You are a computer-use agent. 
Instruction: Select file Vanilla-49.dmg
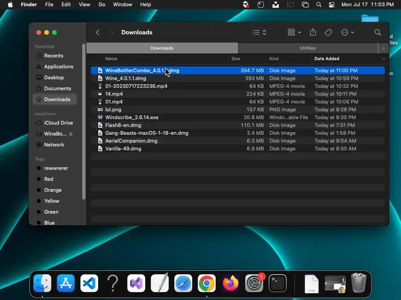tap(238, 149)
